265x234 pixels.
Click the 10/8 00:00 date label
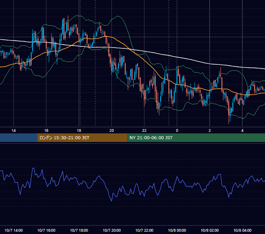(177, 230)
